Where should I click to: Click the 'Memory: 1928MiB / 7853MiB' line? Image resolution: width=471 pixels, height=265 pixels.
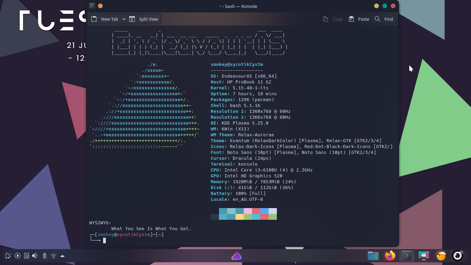253,182
